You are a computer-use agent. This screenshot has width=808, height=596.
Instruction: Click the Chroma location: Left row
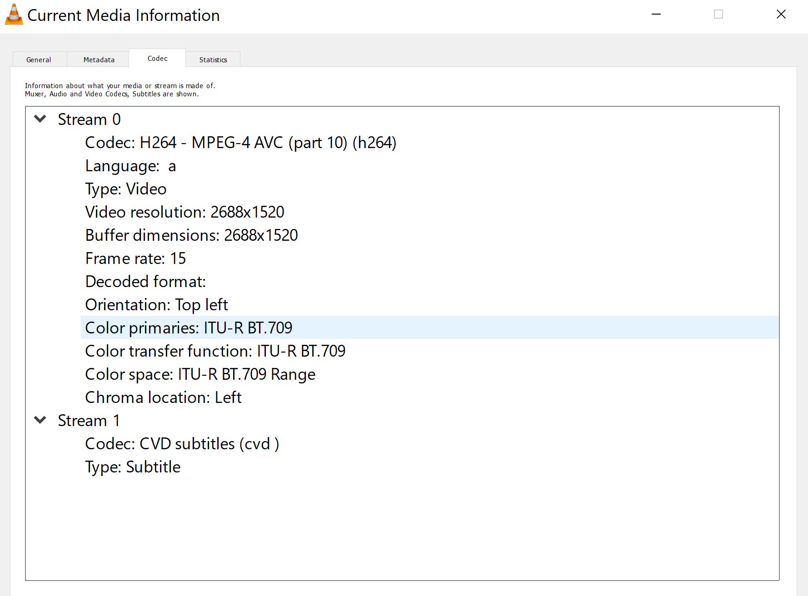pyautogui.click(x=163, y=397)
